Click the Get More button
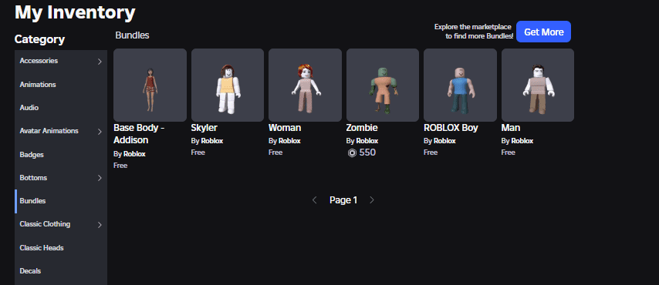Screen dimensions: 659x285 (x=543, y=32)
